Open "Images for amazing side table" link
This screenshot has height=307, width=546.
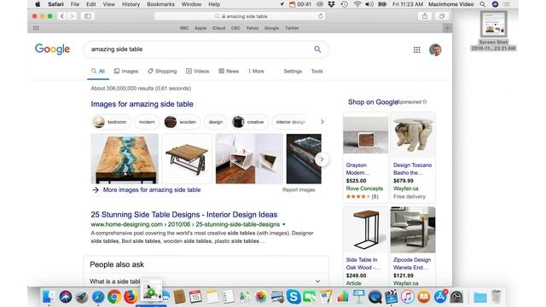tap(142, 104)
